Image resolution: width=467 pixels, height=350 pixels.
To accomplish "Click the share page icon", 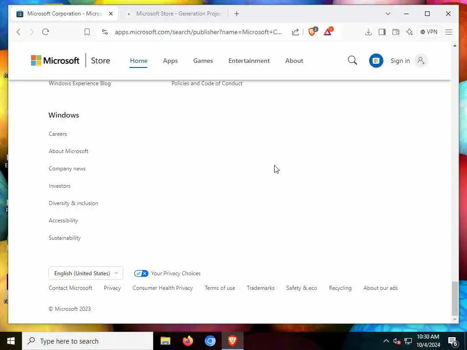I will [x=295, y=32].
